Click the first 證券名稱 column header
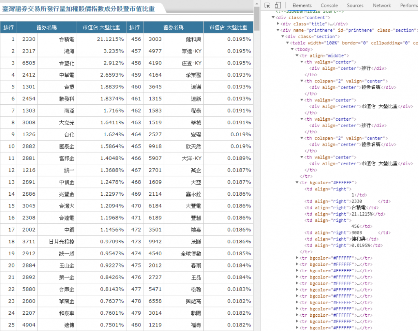 [x=47, y=27]
